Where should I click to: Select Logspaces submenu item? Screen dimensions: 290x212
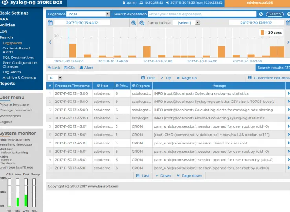12,43
